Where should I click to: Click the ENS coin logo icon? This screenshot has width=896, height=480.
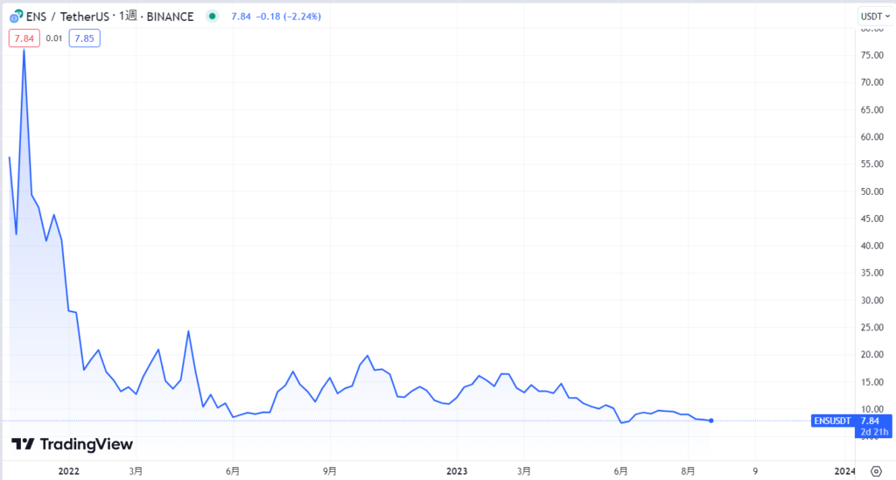click(16, 17)
